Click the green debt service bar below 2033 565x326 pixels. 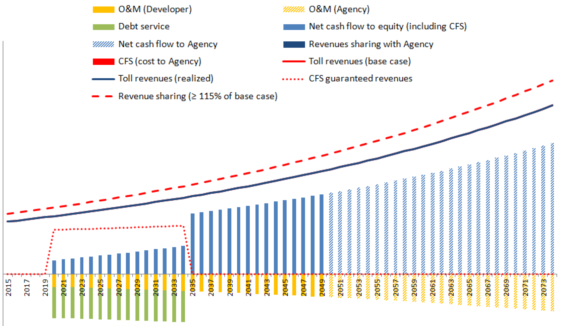[x=174, y=306]
